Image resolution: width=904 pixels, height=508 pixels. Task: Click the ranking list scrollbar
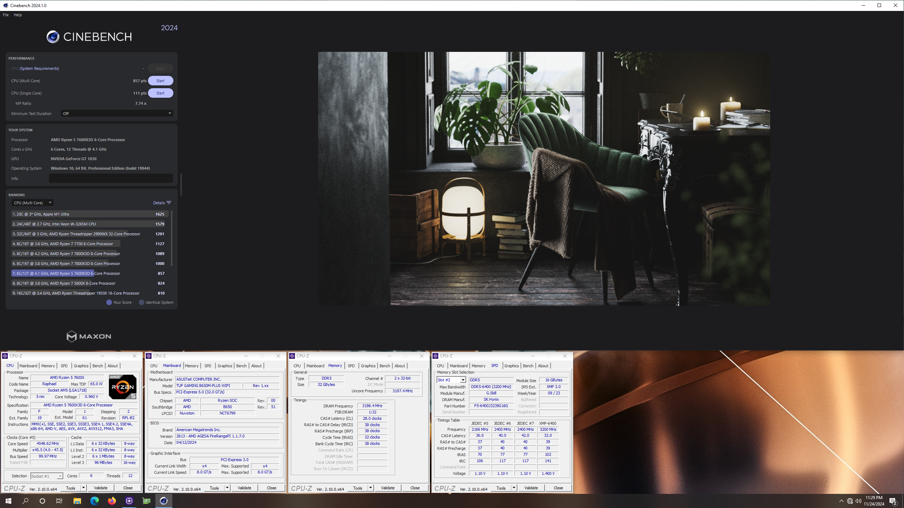point(172,238)
